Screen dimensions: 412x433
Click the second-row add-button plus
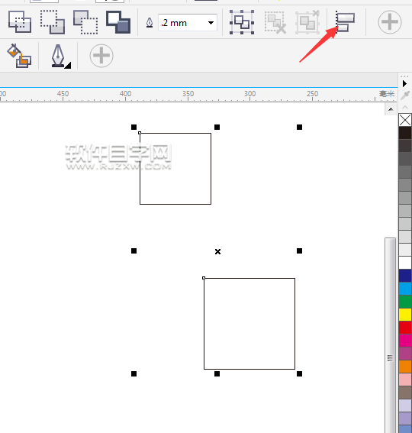(x=101, y=56)
